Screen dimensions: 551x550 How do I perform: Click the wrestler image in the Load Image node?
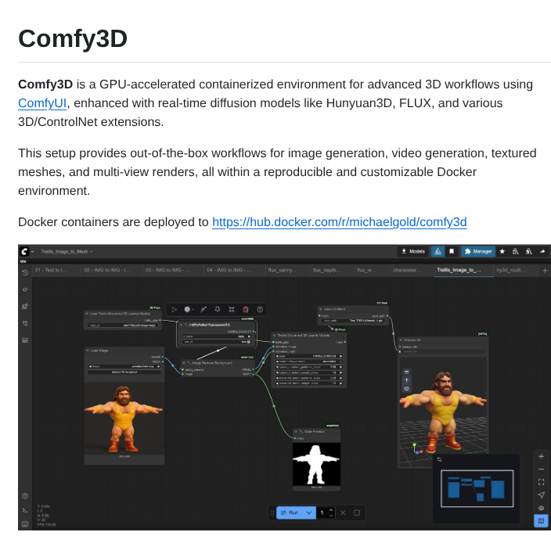pos(124,418)
